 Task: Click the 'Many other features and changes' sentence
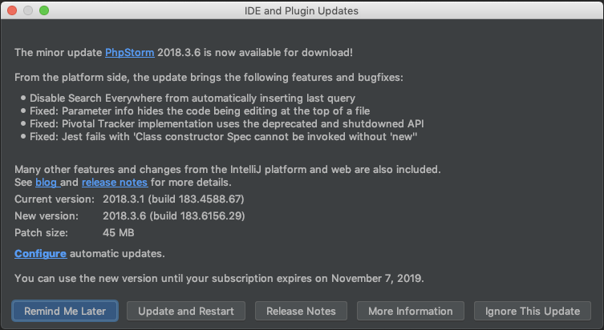click(x=228, y=170)
